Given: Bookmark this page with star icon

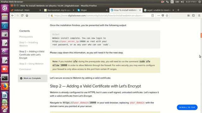Looking at the screenshot, I should tap(167, 15).
